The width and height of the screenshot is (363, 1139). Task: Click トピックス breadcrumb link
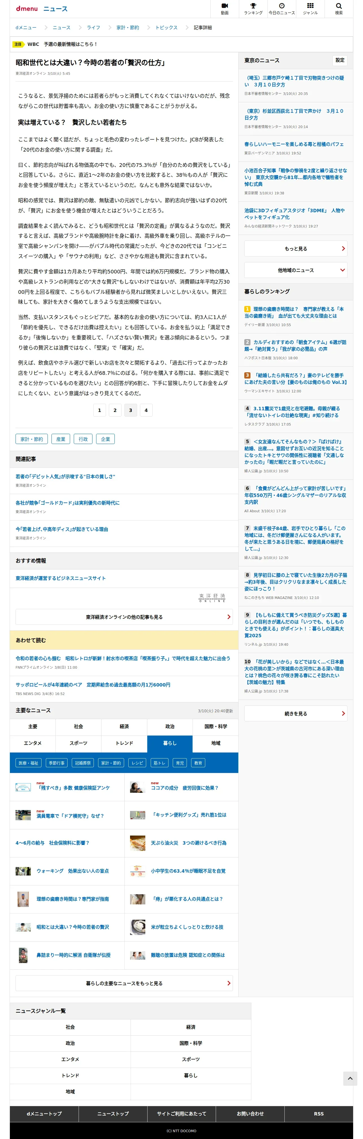pos(166,27)
